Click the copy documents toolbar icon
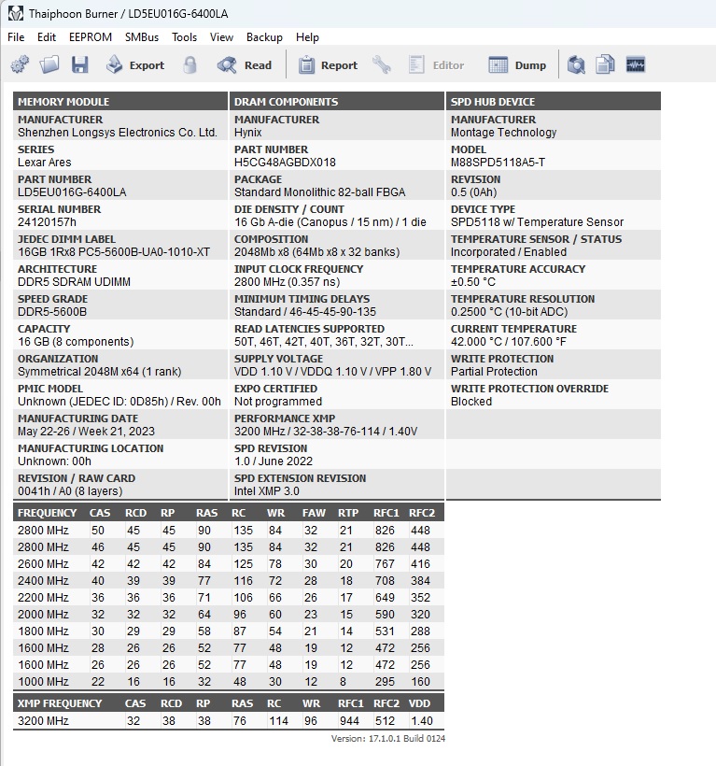 (605, 65)
